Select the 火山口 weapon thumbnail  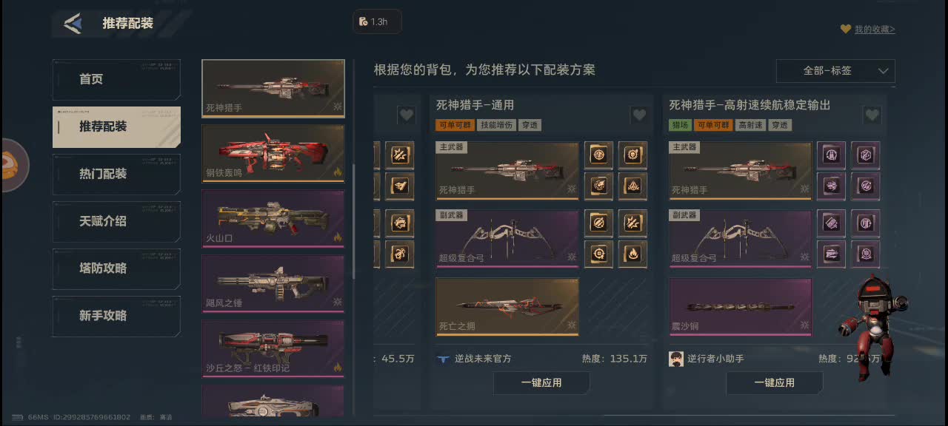tap(273, 219)
